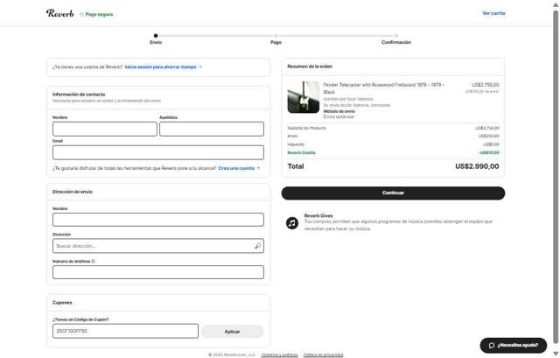
Task: Click Inicia sesión para ahorrar tiempo
Action: [163, 67]
